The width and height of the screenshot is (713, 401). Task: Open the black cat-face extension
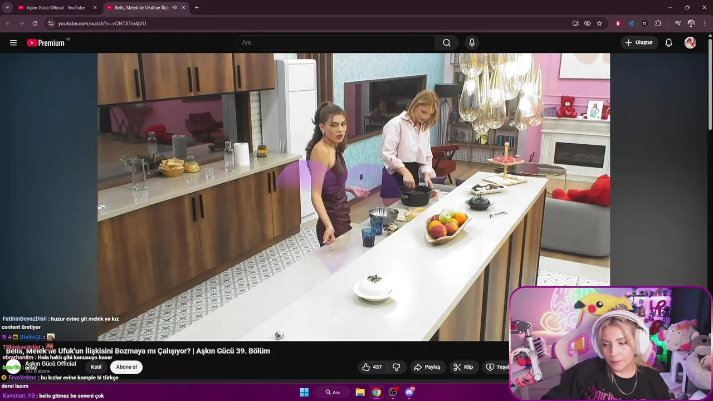pyautogui.click(x=644, y=23)
